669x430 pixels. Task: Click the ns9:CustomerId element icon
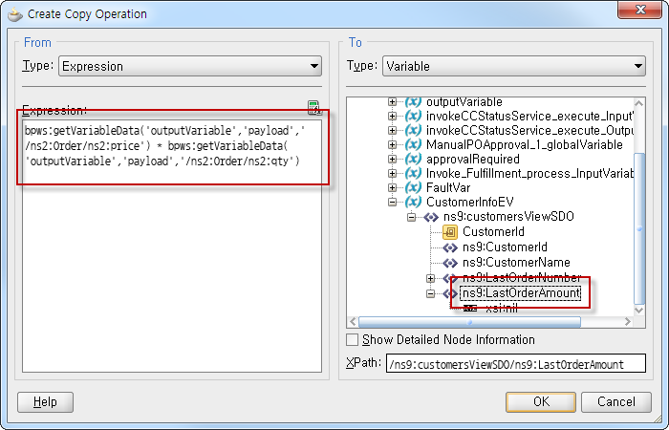click(450, 247)
